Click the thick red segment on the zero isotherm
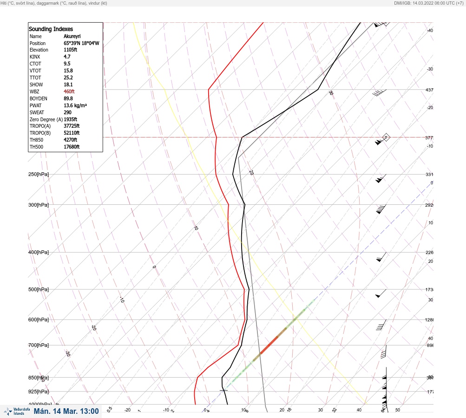This screenshot has height=418, width=466. click(269, 345)
